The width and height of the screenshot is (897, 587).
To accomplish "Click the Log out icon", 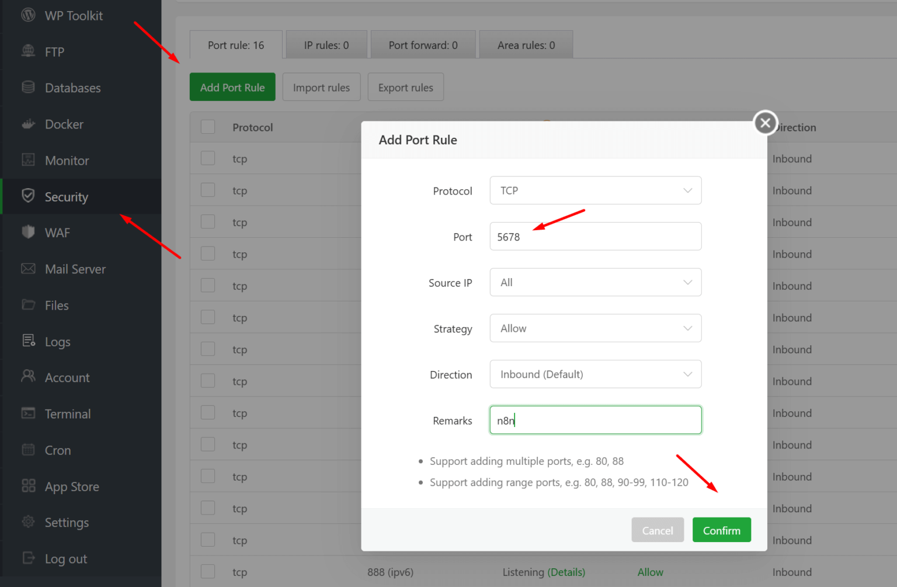I will [x=28, y=558].
